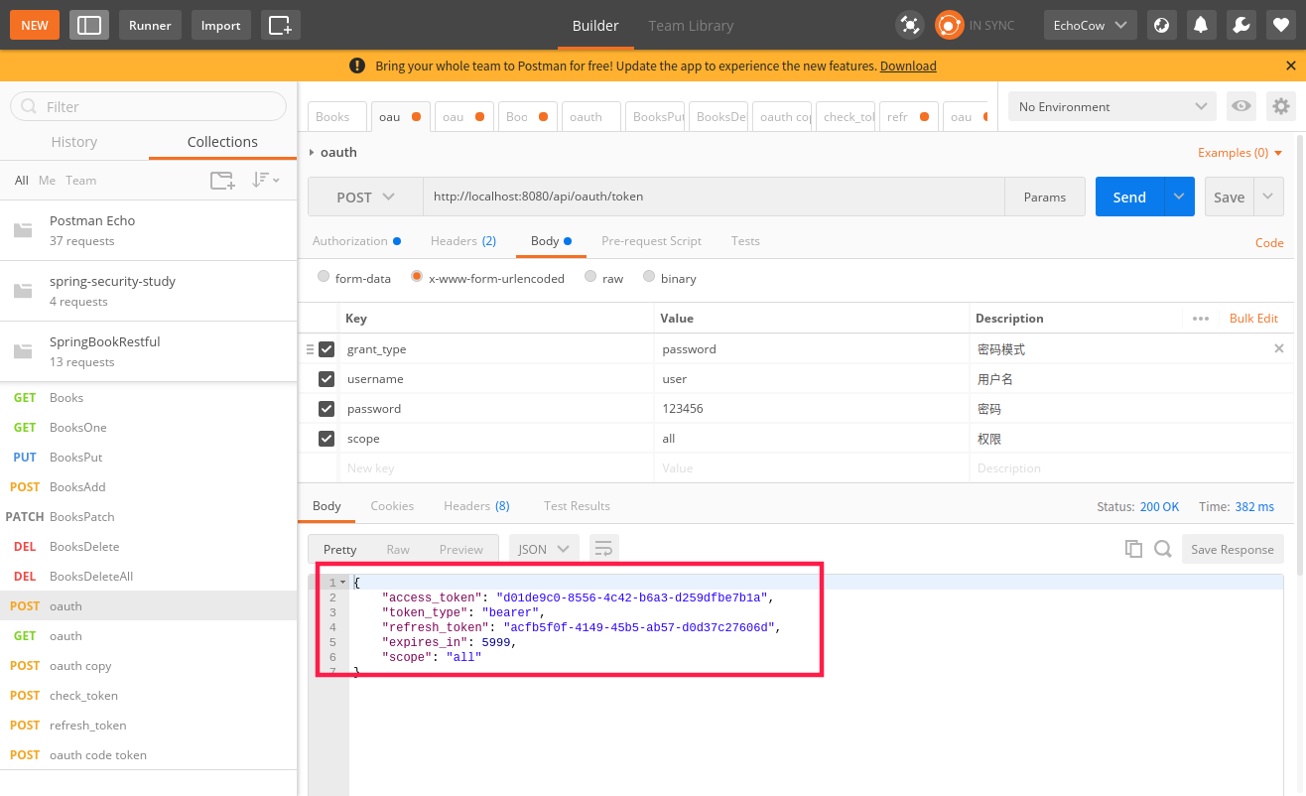Uncheck the username parameter checkbox
The height and width of the screenshot is (796, 1306).
click(x=326, y=379)
